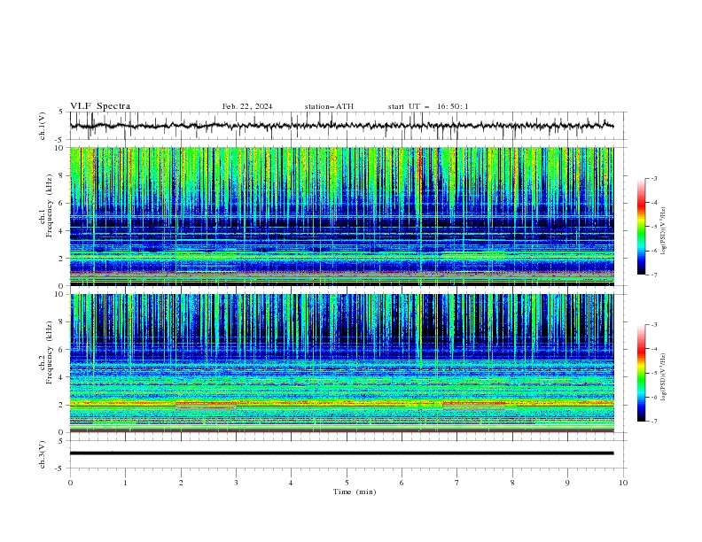The height and width of the screenshot is (542, 702).
Task: Click the "8" kHz tick on ch.1 frequency axis
Action: pyautogui.click(x=63, y=175)
